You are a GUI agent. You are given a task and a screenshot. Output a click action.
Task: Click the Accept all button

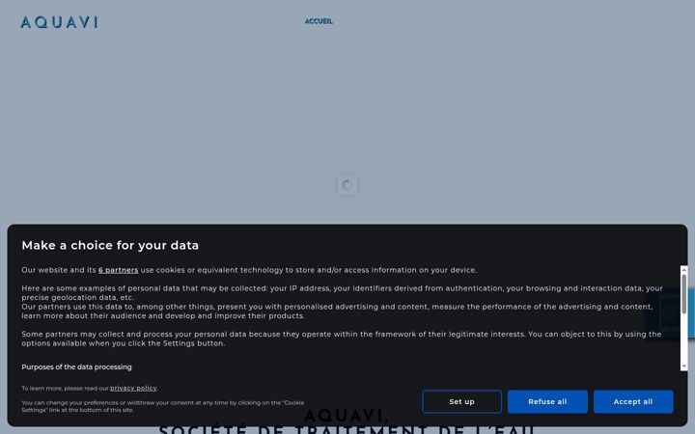633,401
